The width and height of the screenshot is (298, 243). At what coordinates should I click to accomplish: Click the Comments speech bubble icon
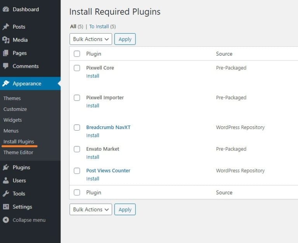(x=6, y=66)
